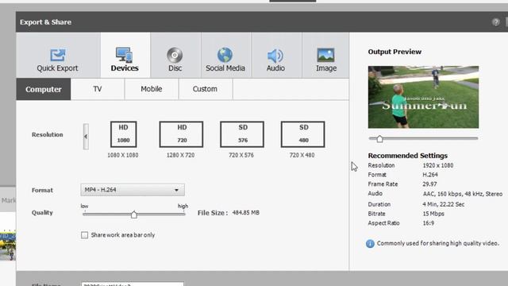Click the H.264 recommended format value
Viewport: 508px width, 286px height.
pyautogui.click(x=430, y=175)
